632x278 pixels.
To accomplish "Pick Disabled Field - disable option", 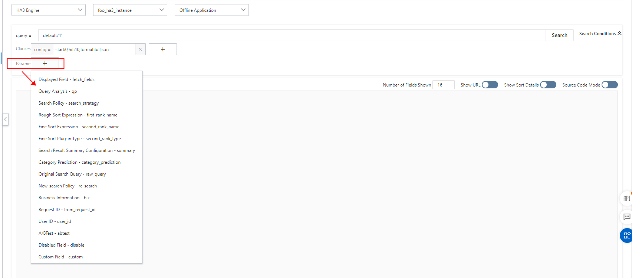I will point(87,245).
